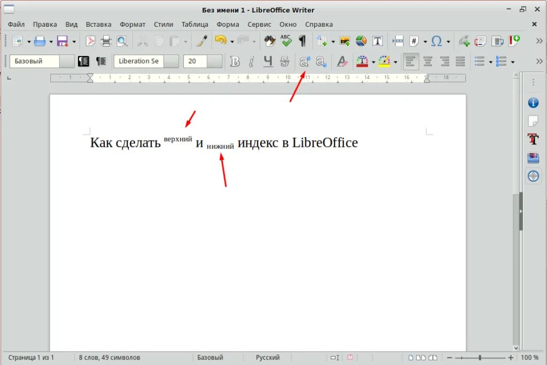Viewport: 547px width, 365px height.
Task: Run the ABC spelling check
Action: coord(286,41)
